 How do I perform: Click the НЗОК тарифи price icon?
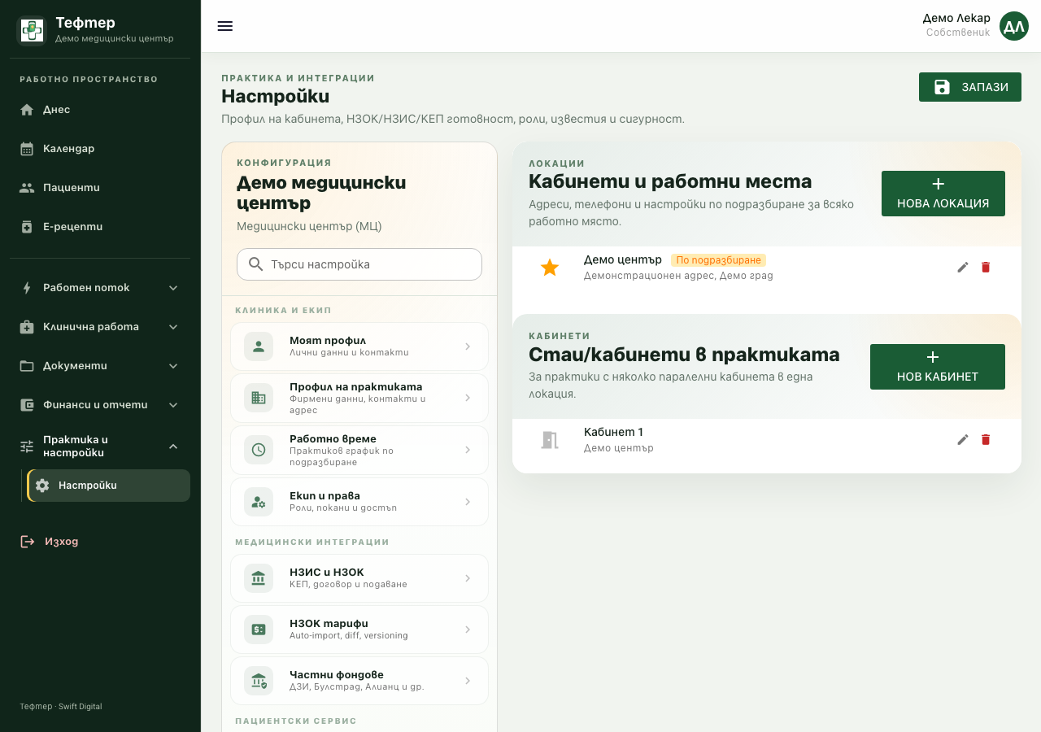click(x=259, y=630)
